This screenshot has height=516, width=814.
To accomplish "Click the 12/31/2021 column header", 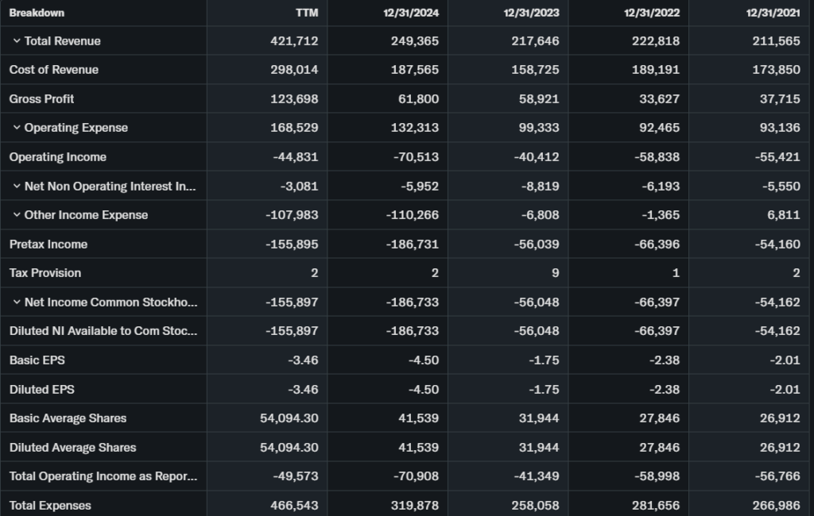I will coord(773,13).
